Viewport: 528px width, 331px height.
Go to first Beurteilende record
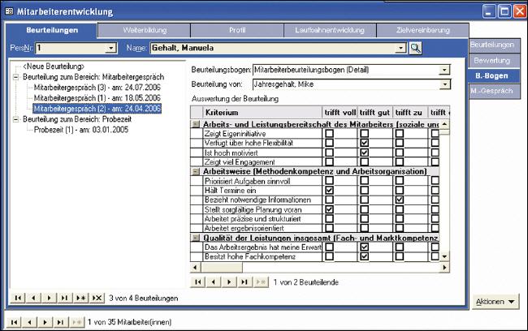point(198,282)
